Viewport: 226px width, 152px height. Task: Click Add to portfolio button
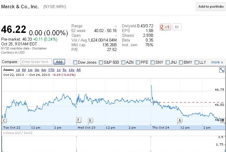pos(211,7)
